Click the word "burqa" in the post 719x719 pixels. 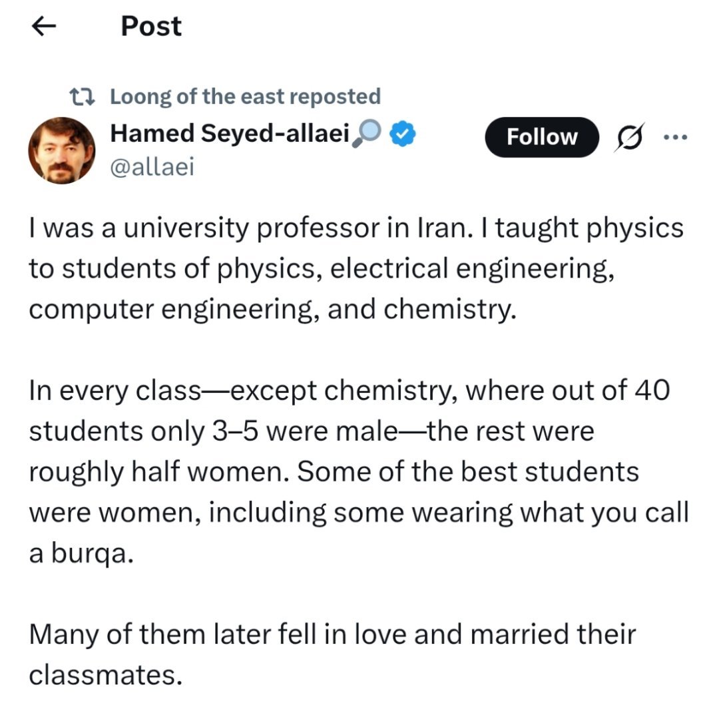(x=90, y=554)
